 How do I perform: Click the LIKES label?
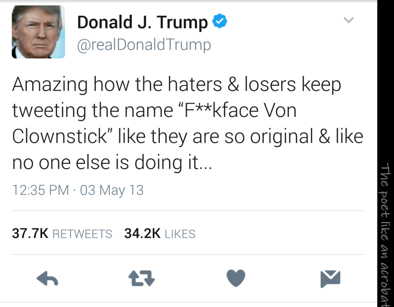point(180,234)
